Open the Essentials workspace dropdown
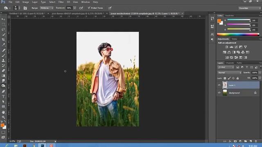The width and height of the screenshot is (262, 147). pyautogui.click(x=250, y=8)
